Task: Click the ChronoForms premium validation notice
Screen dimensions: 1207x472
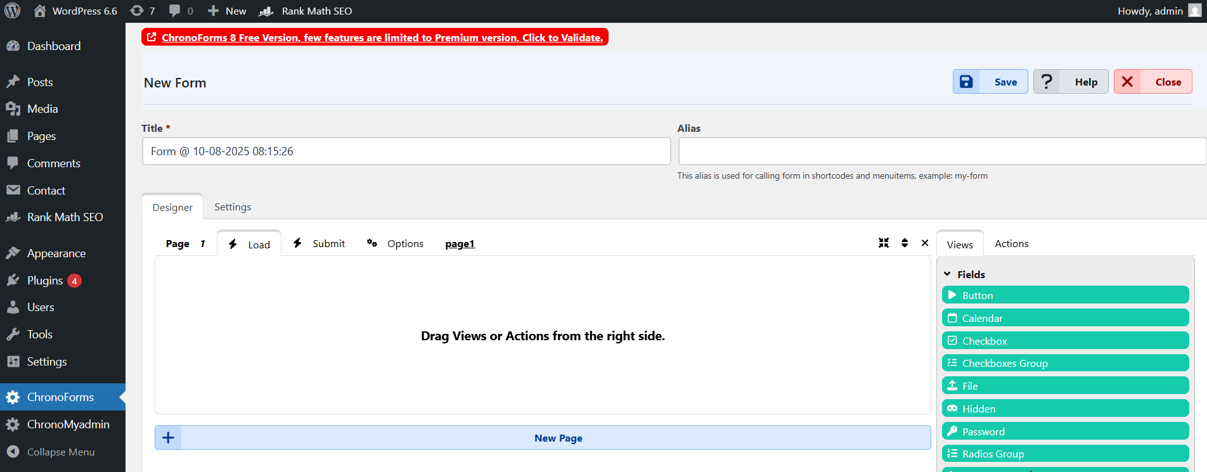Action: pyautogui.click(x=375, y=37)
